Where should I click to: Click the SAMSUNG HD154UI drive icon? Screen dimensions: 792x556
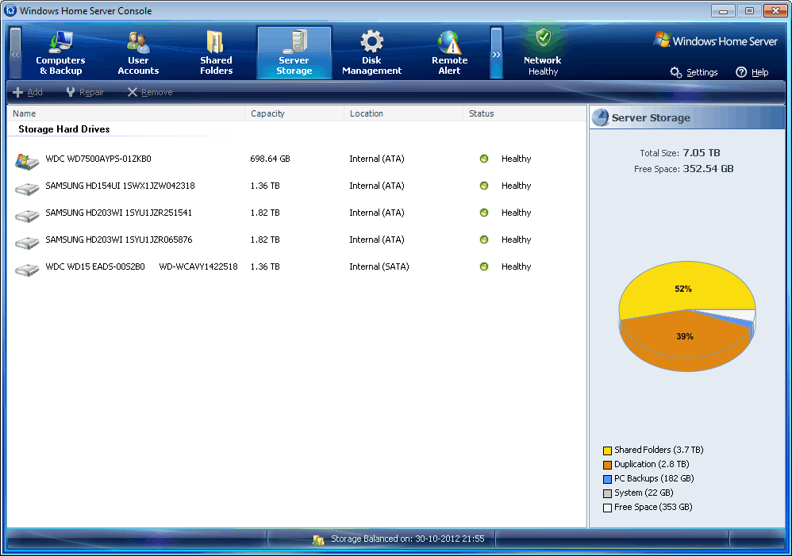(x=27, y=189)
